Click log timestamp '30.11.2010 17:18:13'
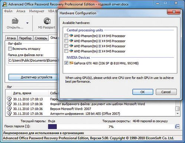This screenshot has width=185, height=143. point(28,99)
